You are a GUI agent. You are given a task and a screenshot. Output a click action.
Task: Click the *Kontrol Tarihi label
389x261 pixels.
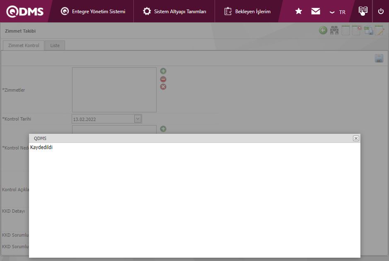point(17,119)
